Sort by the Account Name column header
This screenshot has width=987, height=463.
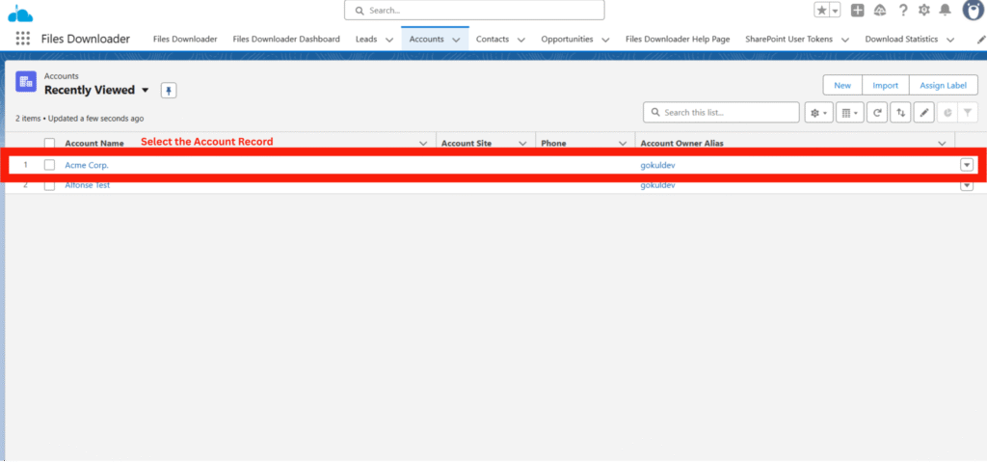point(94,143)
